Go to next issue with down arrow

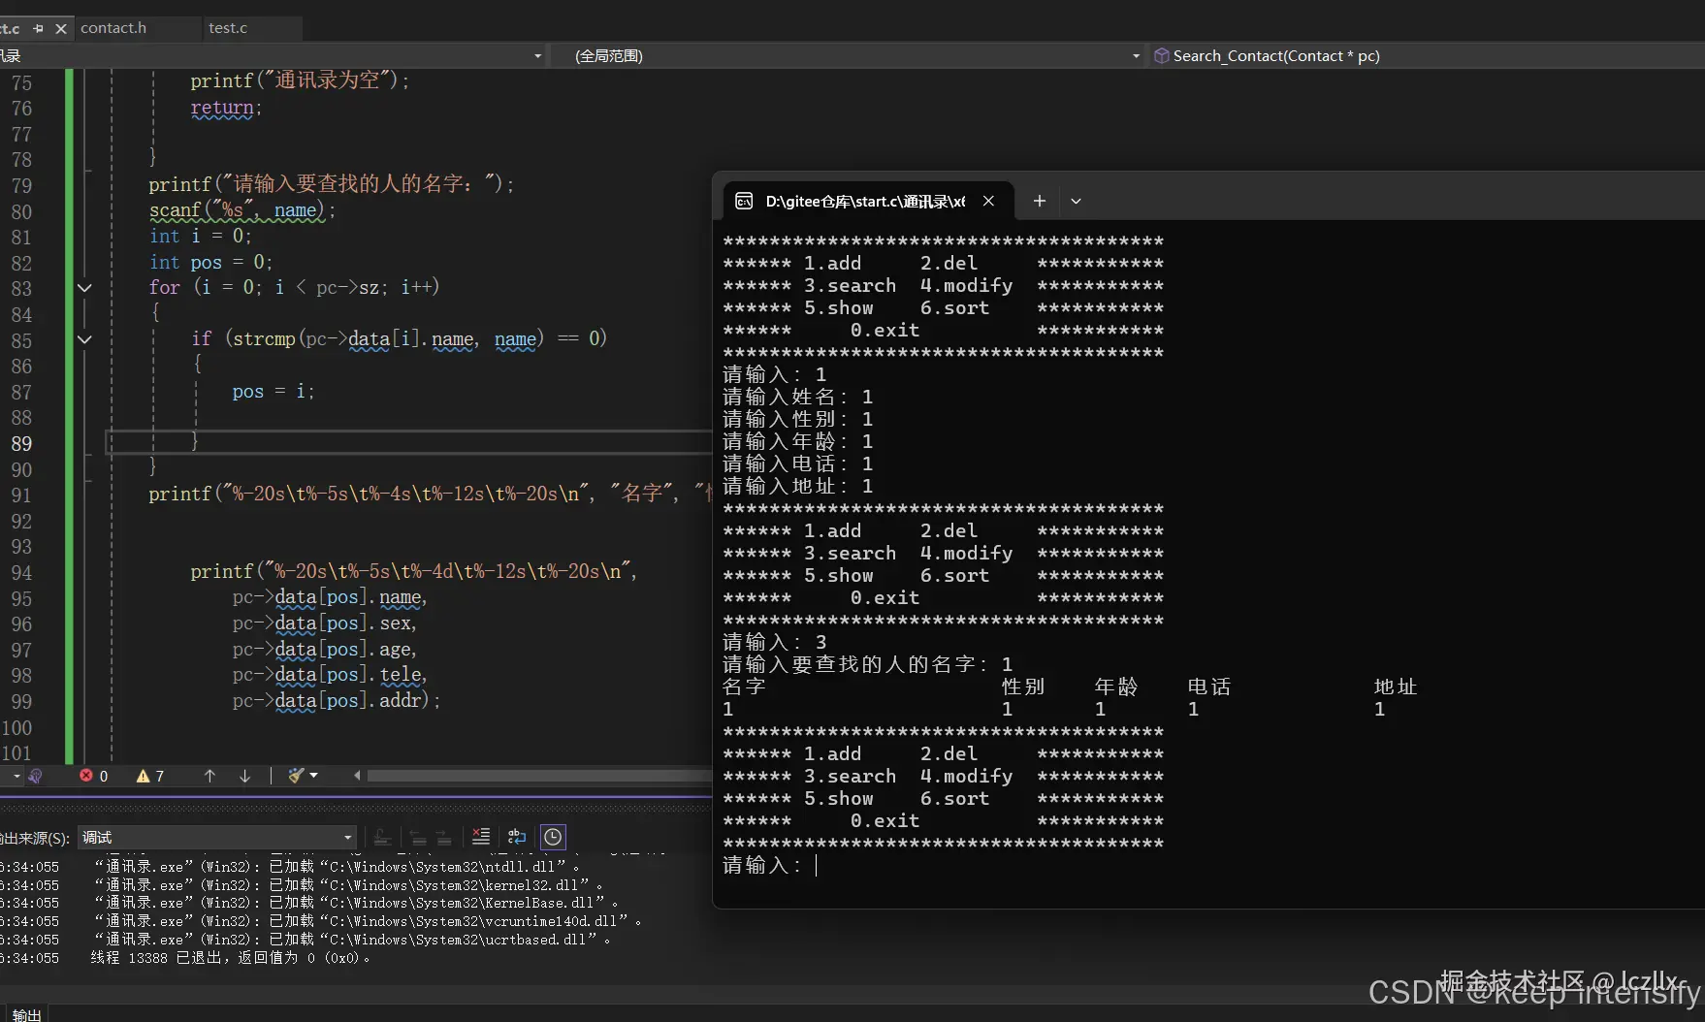click(244, 776)
